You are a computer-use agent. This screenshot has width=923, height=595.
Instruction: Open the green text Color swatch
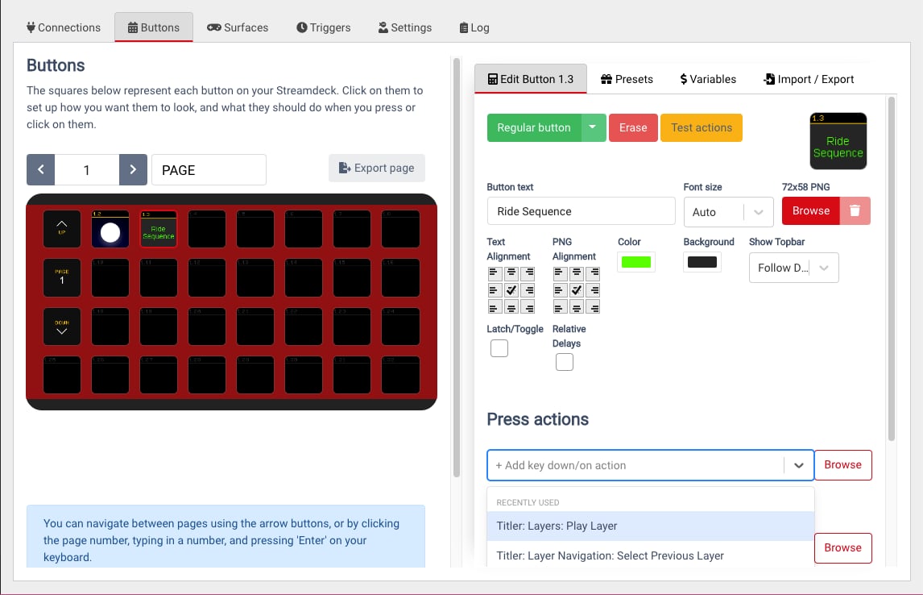pos(635,262)
